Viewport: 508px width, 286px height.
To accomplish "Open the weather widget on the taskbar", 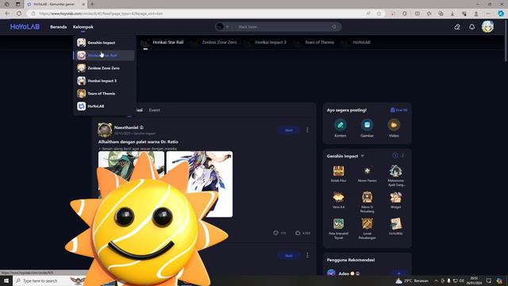I will pyautogui.click(x=412, y=280).
